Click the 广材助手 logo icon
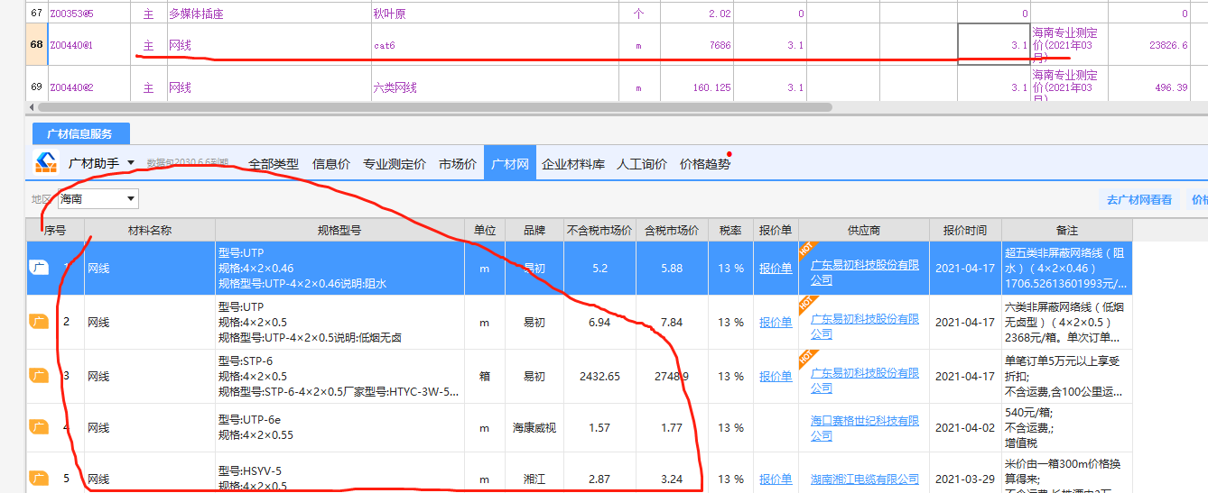 coord(46,163)
